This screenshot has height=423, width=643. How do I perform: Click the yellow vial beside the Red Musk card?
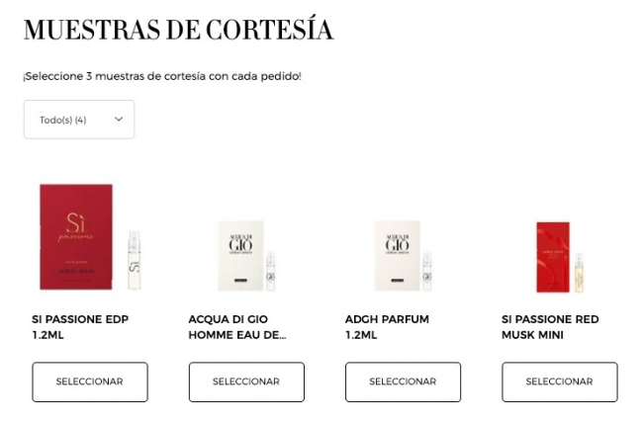tap(579, 273)
